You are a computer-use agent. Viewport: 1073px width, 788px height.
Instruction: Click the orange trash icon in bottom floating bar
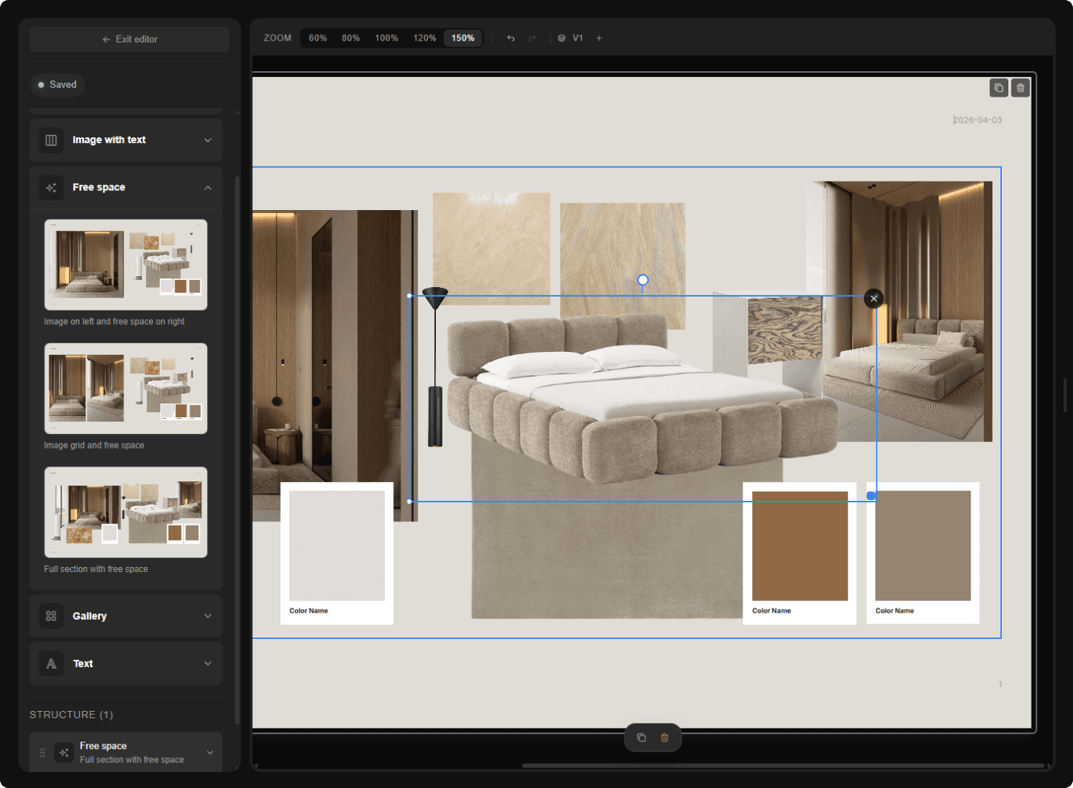point(665,738)
